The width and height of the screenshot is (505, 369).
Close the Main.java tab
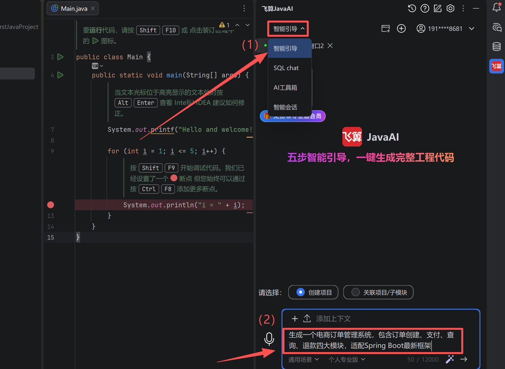pyautogui.click(x=93, y=8)
